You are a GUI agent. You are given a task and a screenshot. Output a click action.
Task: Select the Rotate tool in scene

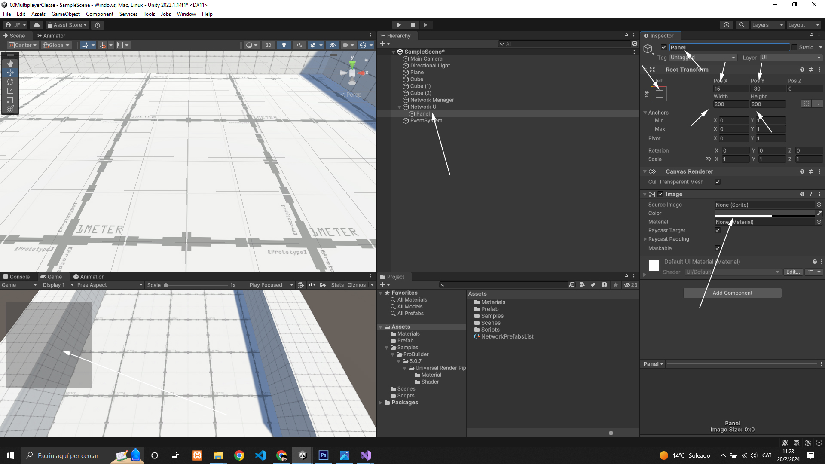coord(10,82)
